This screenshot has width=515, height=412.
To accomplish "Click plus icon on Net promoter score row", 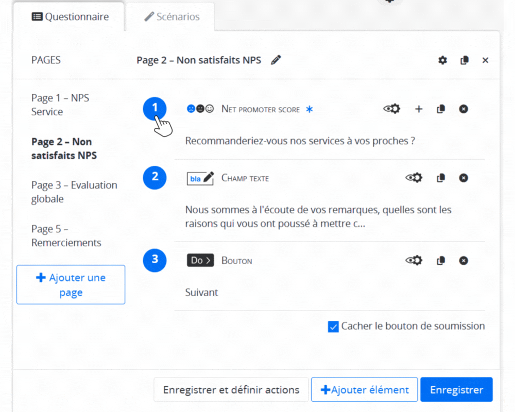I will (419, 109).
